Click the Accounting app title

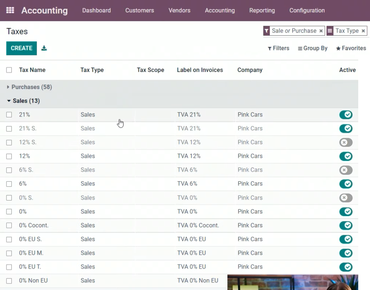44,10
